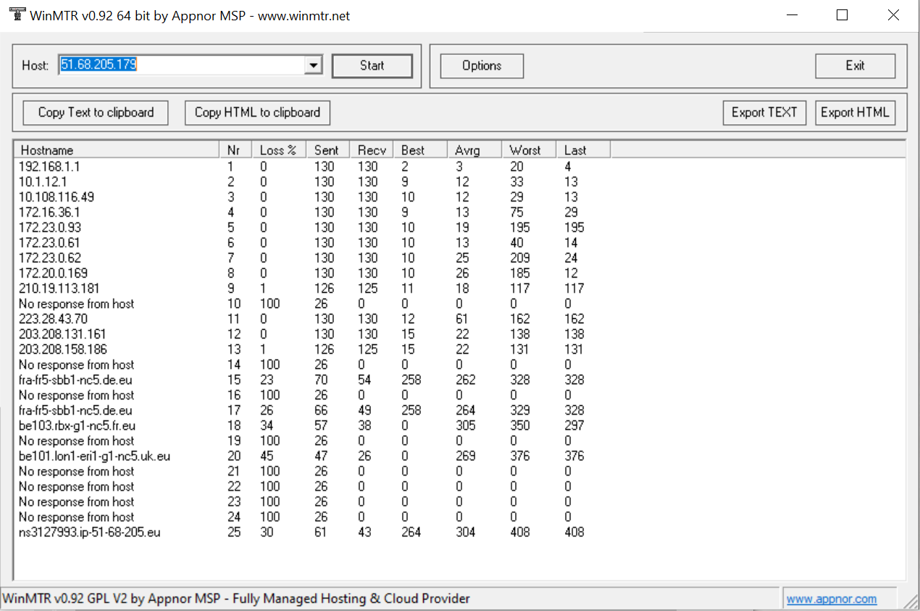Click the Loss % column header
This screenshot has width=920, height=611.
[279, 150]
